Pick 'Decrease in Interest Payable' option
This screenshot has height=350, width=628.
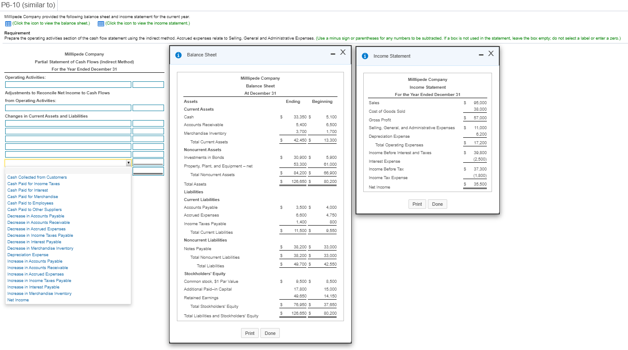34,242
